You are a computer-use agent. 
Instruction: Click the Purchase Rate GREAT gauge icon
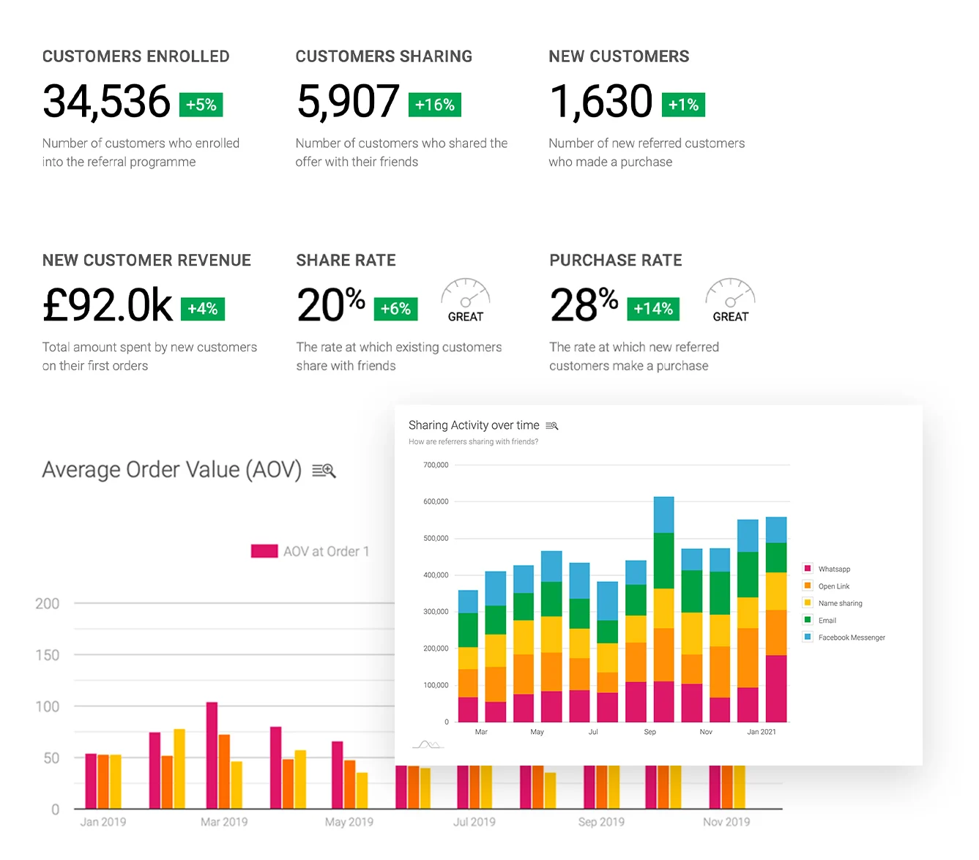[730, 300]
